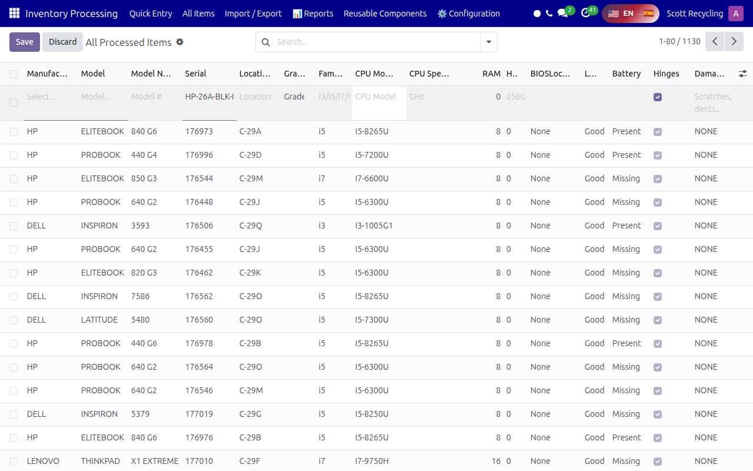Toggle Hinges checkbox in the new editing row
753x471 pixels.
[x=658, y=97]
